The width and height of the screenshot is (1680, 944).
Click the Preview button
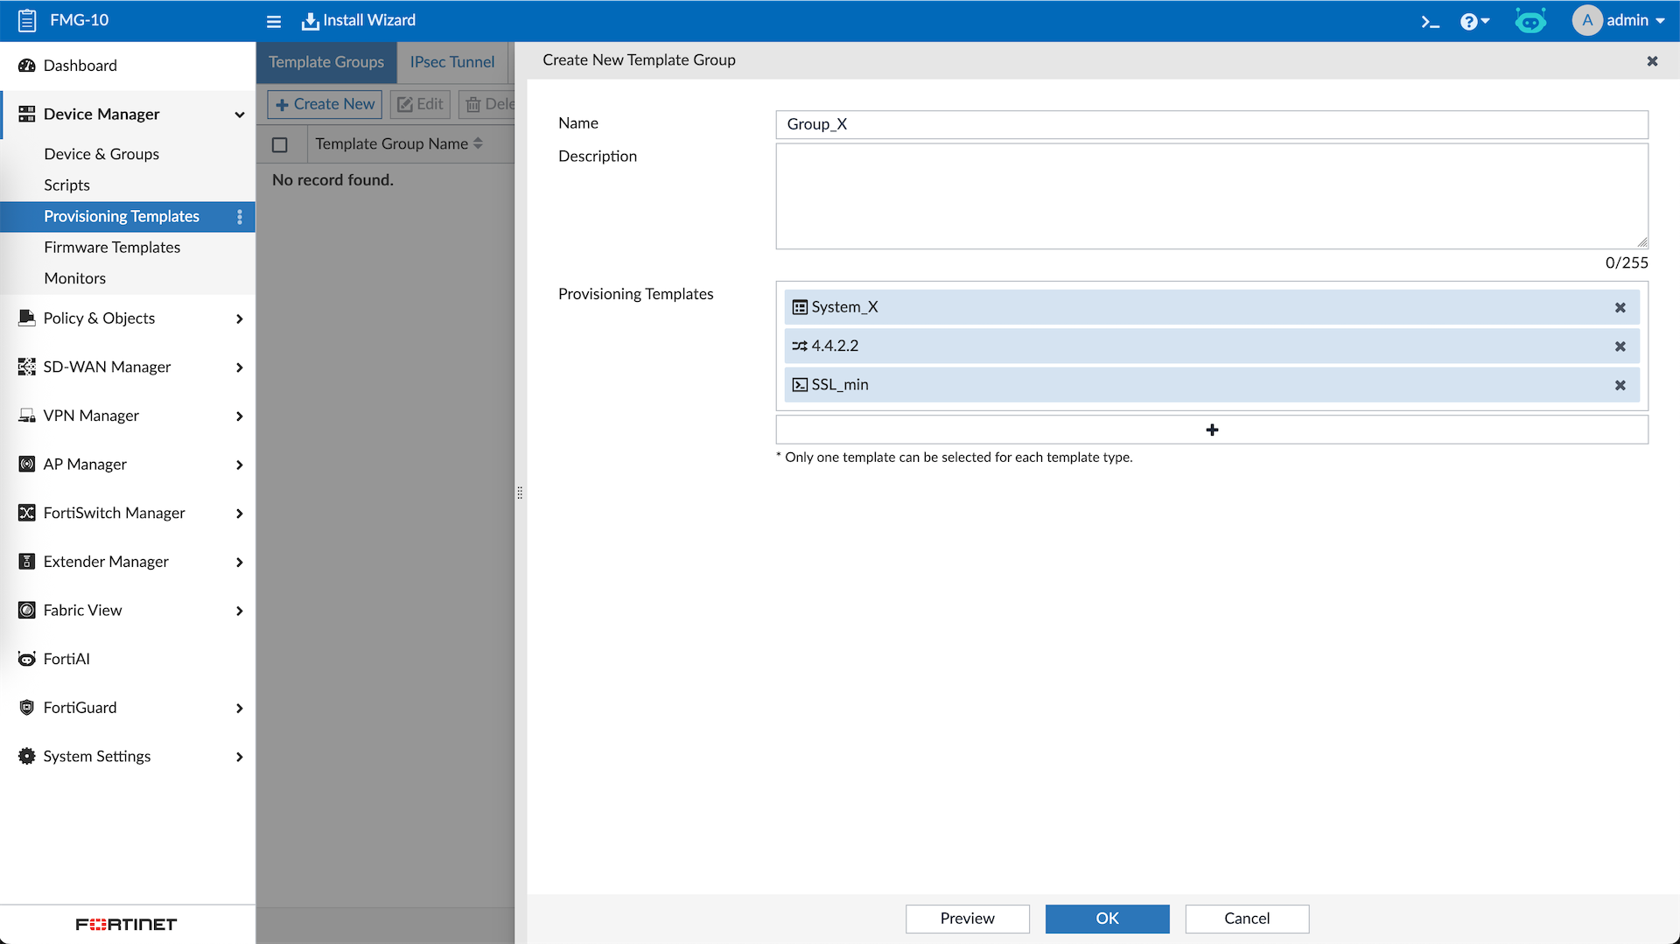pos(967,919)
